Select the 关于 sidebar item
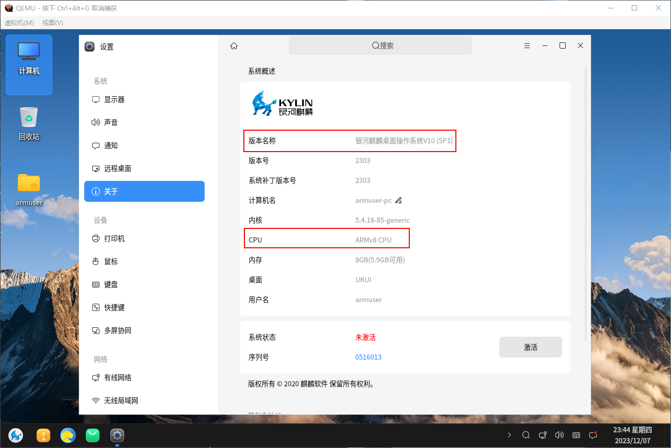This screenshot has width=671, height=448. pyautogui.click(x=144, y=191)
